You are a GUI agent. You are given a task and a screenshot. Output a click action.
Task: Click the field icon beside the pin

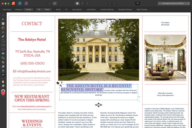coord(115,3)
